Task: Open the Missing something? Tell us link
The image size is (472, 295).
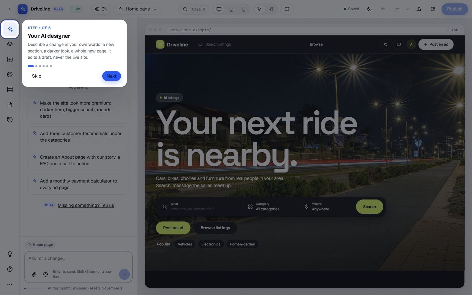Action: pyautogui.click(x=86, y=205)
